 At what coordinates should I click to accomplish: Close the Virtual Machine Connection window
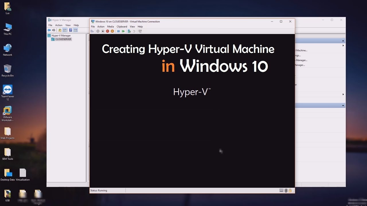coord(290,21)
